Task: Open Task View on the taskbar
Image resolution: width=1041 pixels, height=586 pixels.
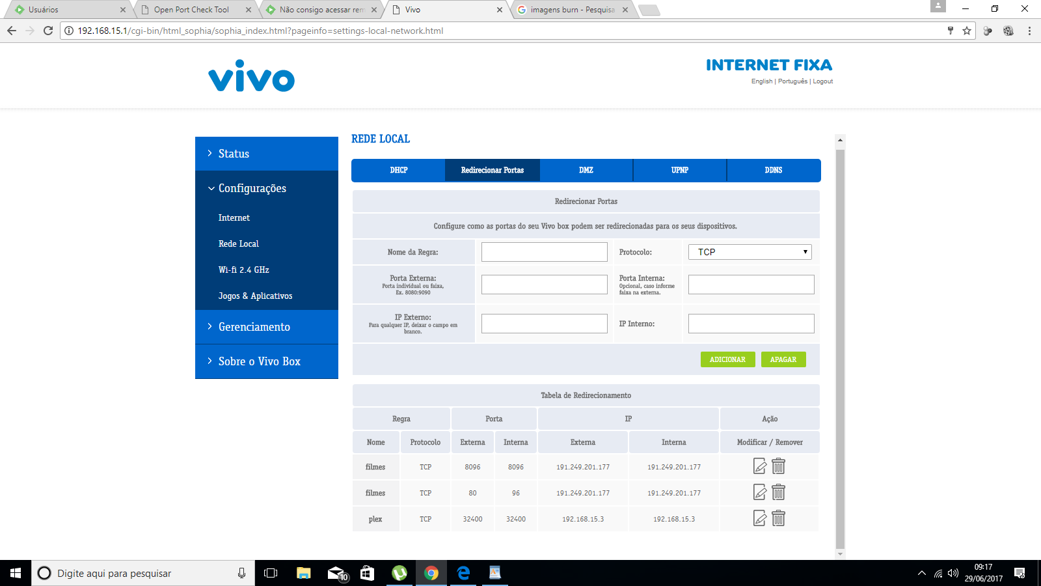Action: tap(271, 573)
